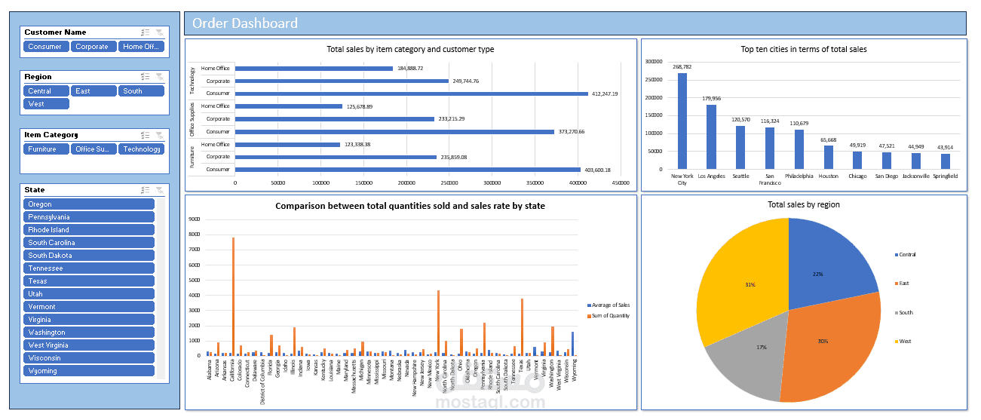The image size is (981, 420).
Task: Toggle multi-select in Item Category slicer
Action: pos(146,135)
